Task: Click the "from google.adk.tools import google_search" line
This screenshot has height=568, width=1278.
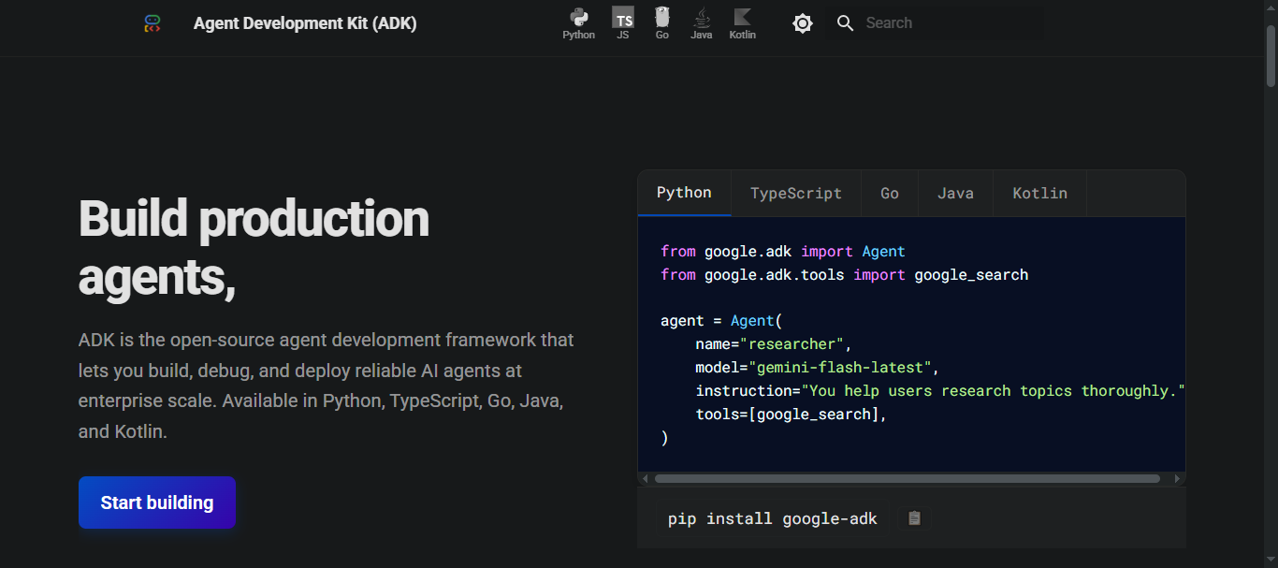Action: [845, 275]
